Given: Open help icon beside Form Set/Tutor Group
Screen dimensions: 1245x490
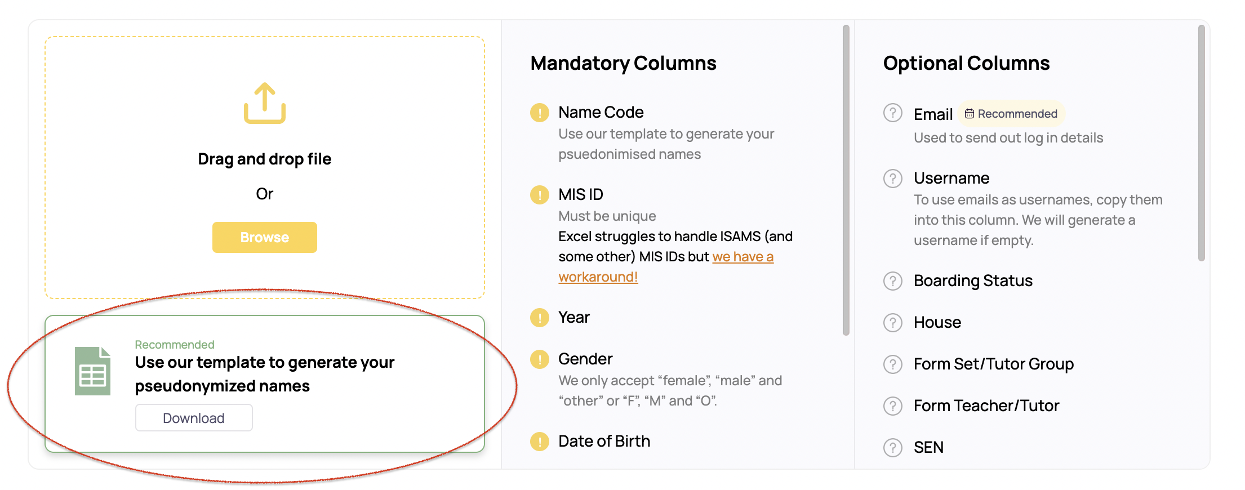Looking at the screenshot, I should pos(892,364).
